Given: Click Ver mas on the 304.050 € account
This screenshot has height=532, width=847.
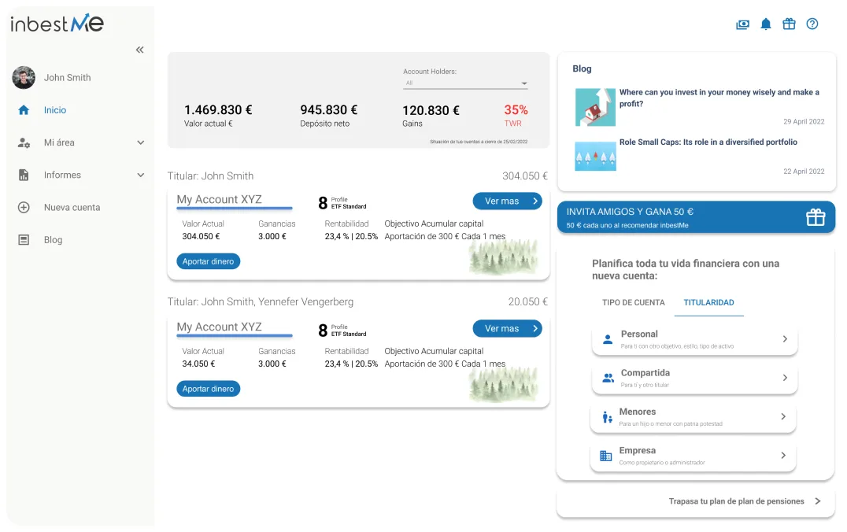Looking at the screenshot, I should click(507, 201).
